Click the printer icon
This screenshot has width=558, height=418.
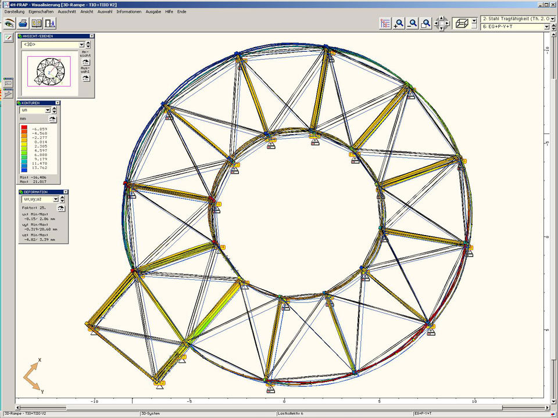[23, 23]
